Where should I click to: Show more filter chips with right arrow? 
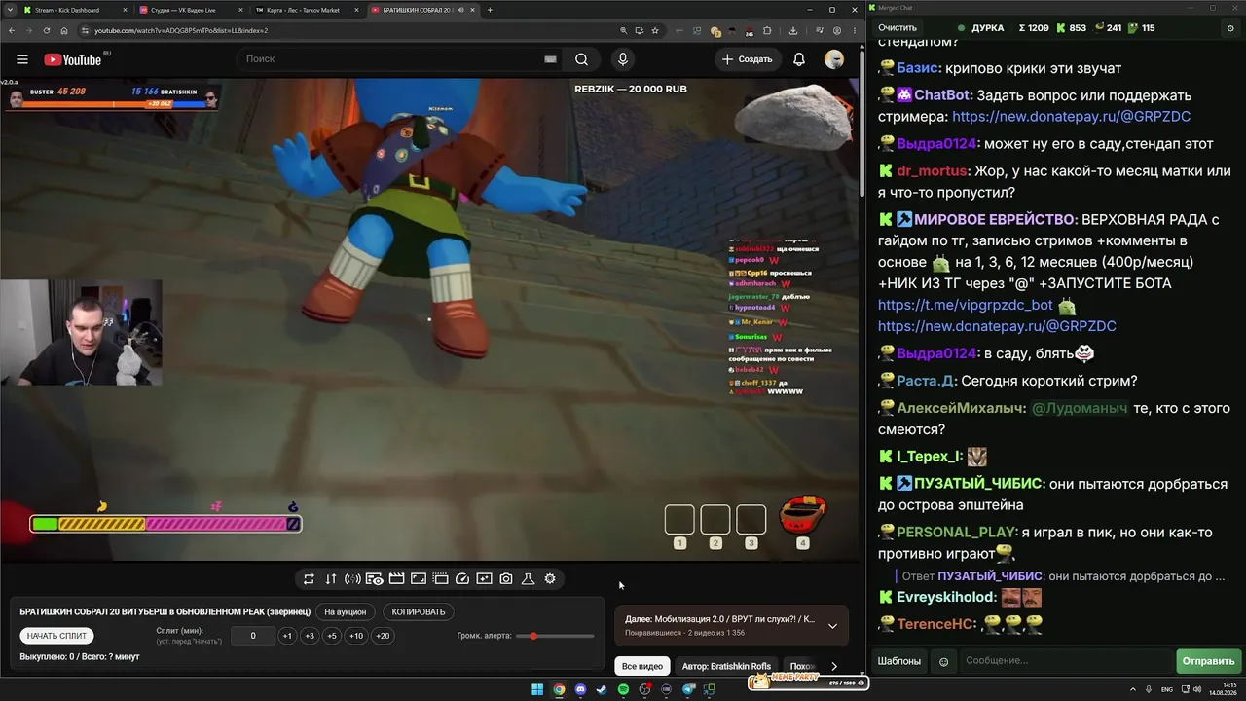tap(834, 667)
